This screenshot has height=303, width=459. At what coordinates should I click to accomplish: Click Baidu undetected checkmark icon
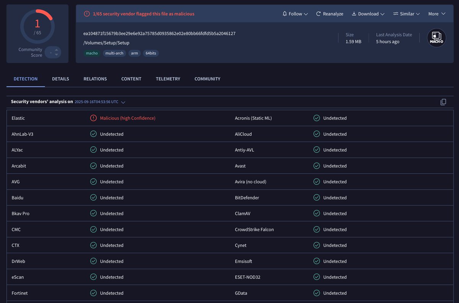[93, 198]
